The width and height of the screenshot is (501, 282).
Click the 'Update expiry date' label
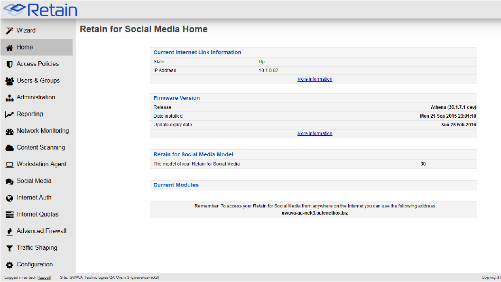pyautogui.click(x=173, y=125)
